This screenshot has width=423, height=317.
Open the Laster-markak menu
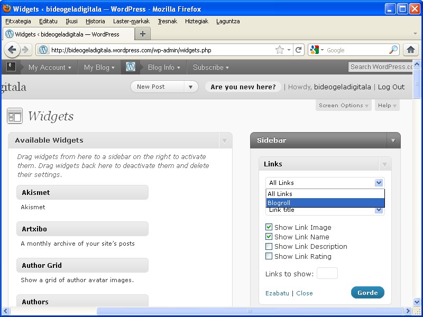click(x=131, y=21)
